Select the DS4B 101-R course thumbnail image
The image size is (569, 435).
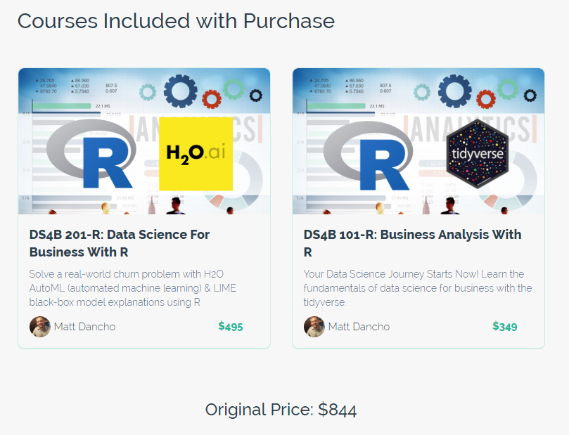[x=418, y=141]
